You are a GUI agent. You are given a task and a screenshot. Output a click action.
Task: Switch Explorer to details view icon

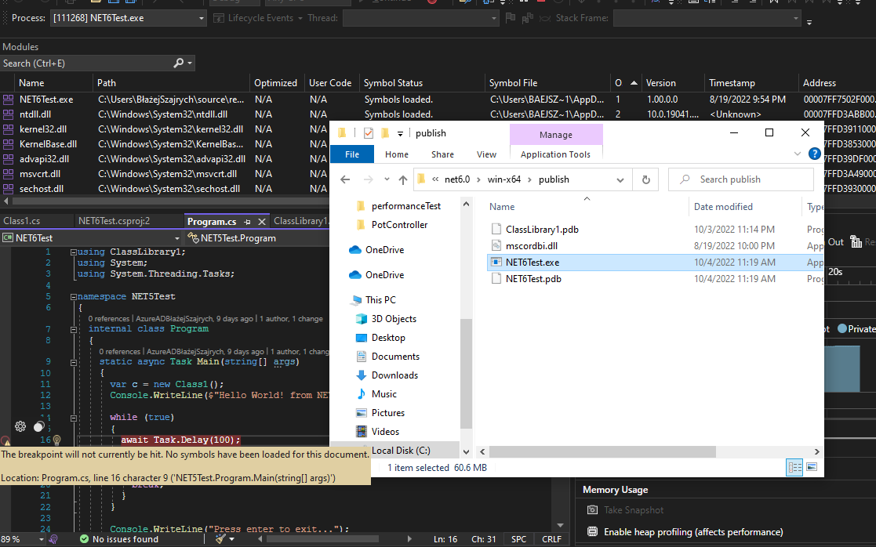point(794,467)
